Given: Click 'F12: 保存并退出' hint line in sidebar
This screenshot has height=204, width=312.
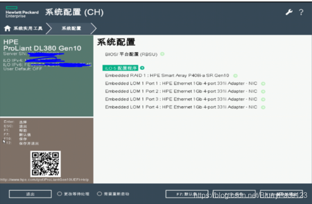Looking at the screenshot, I should click(x=21, y=143).
